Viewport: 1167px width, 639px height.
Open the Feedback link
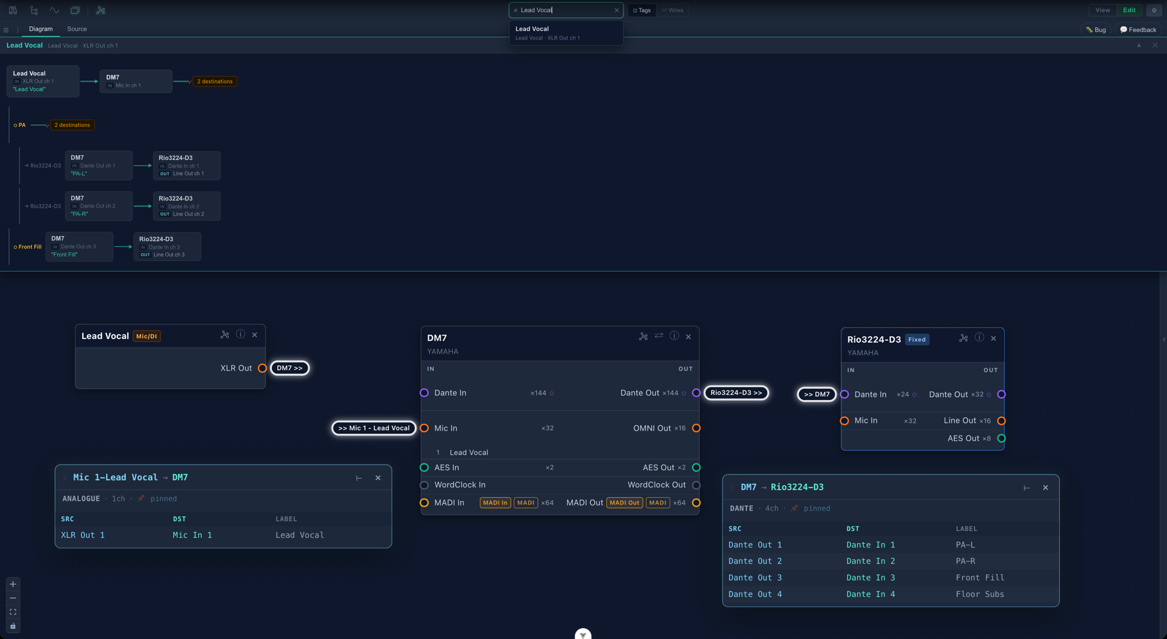tap(1138, 30)
